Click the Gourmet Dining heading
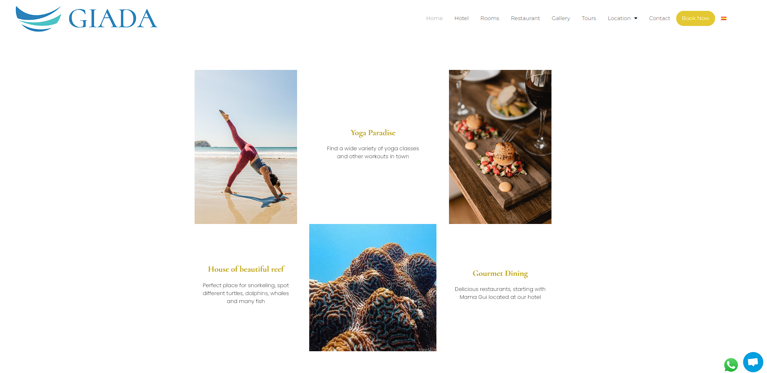The image size is (767, 373). click(500, 273)
